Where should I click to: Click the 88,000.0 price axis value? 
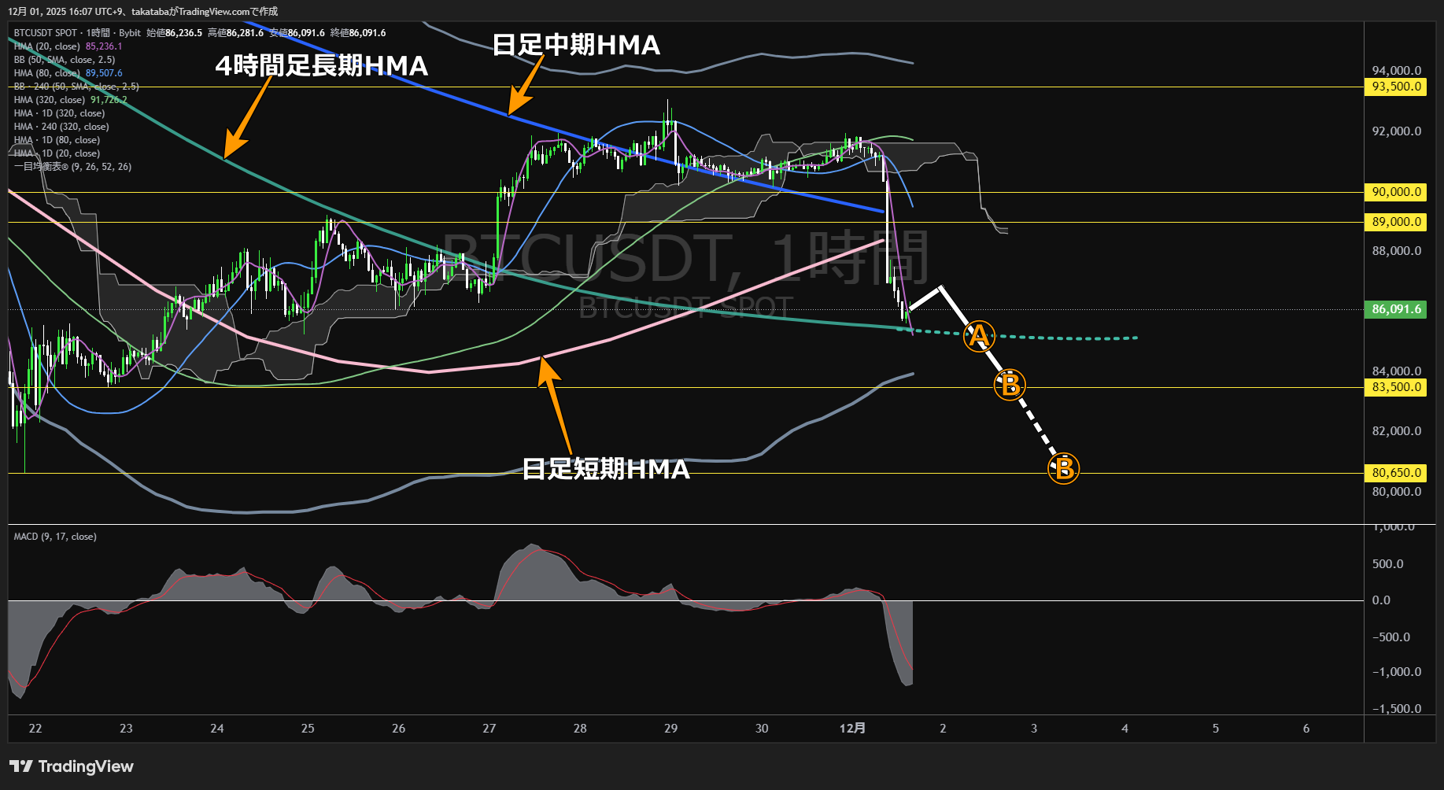1397,251
